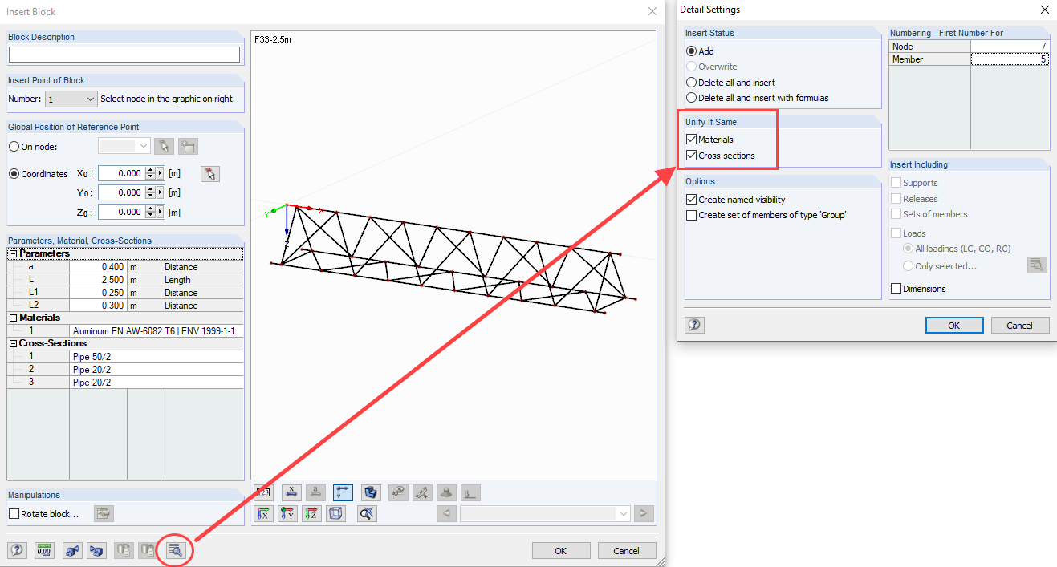Click the browse icon beside 'Only selected...' loads
The image size is (1057, 567).
click(1036, 265)
